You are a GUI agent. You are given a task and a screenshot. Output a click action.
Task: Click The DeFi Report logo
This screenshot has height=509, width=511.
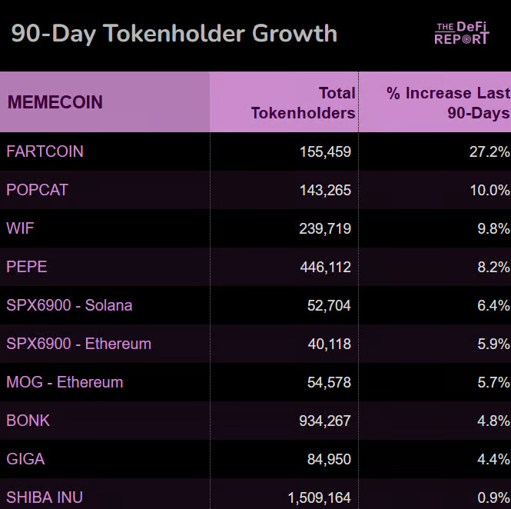[x=461, y=33]
